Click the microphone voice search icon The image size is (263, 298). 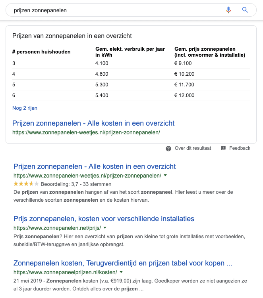tap(228, 10)
